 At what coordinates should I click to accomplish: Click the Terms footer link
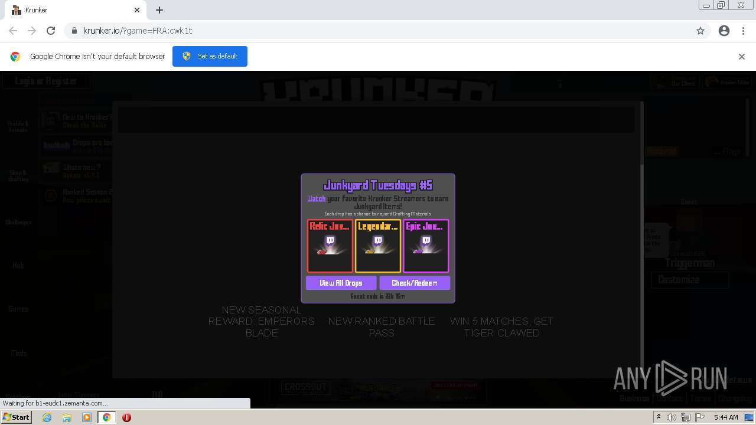tap(701, 398)
